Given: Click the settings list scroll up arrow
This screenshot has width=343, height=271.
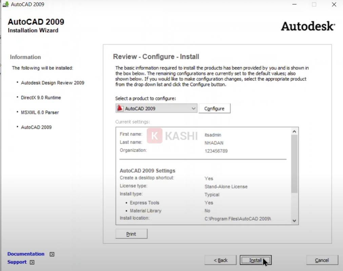Looking at the screenshot, I should (294, 131).
